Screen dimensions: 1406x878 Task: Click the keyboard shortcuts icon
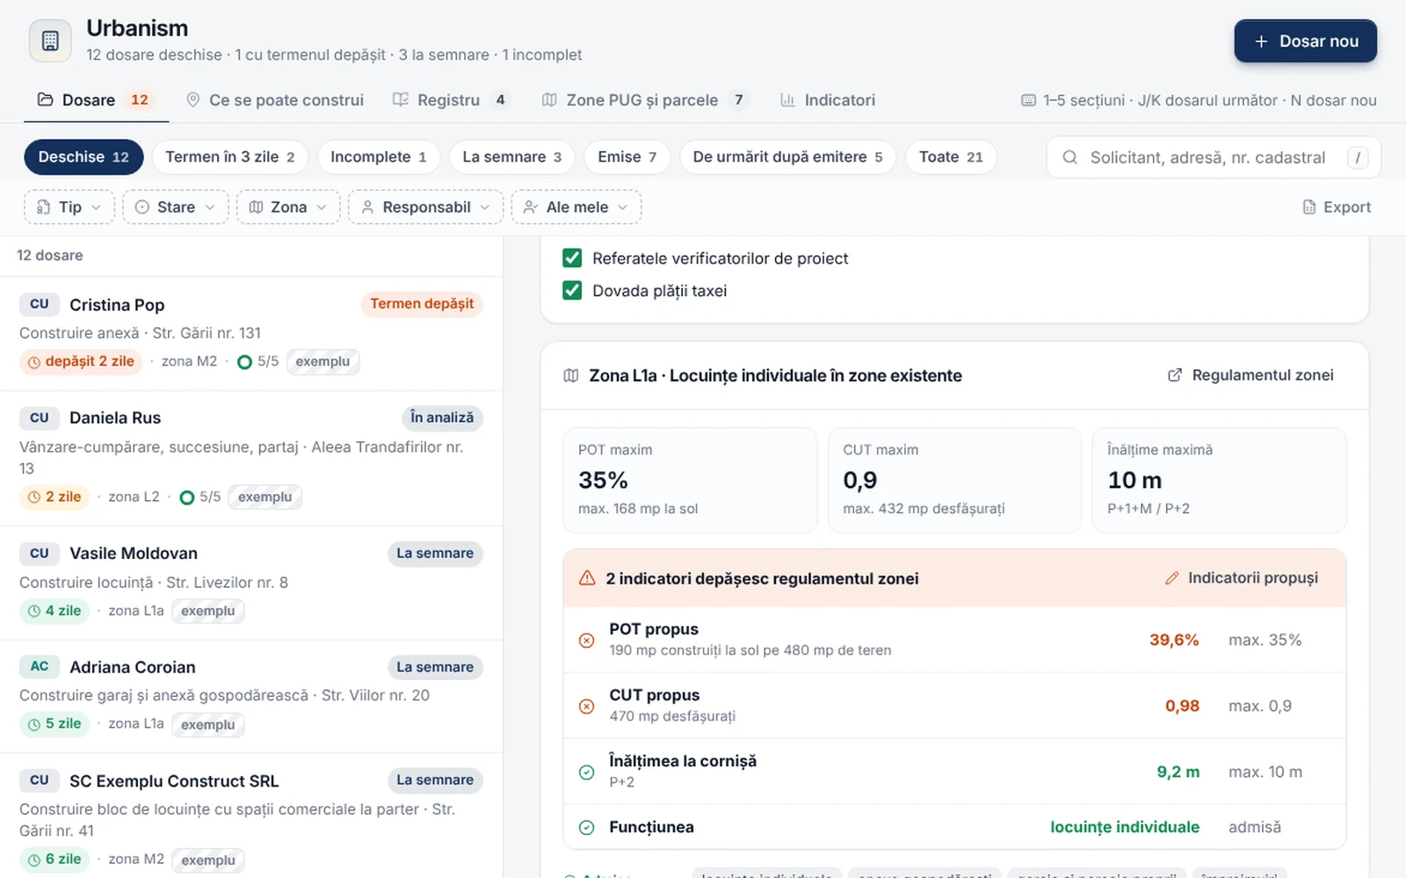pyautogui.click(x=1028, y=100)
